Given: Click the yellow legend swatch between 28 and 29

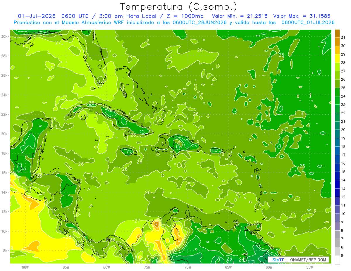Looking at the screenshot, I should click(x=337, y=58).
